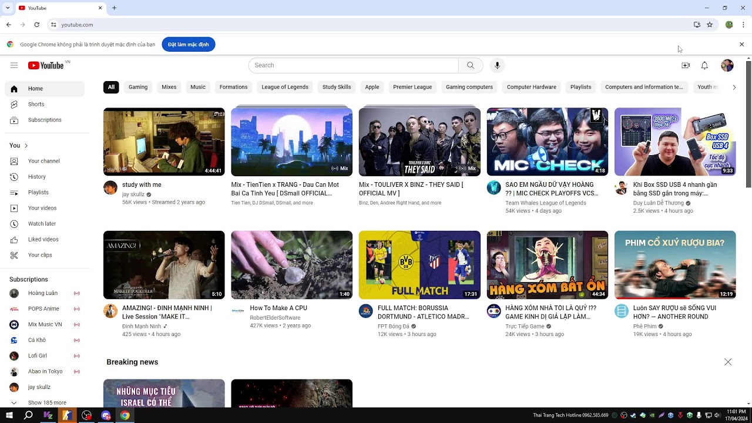Start voice search with microphone icon

coord(497,65)
